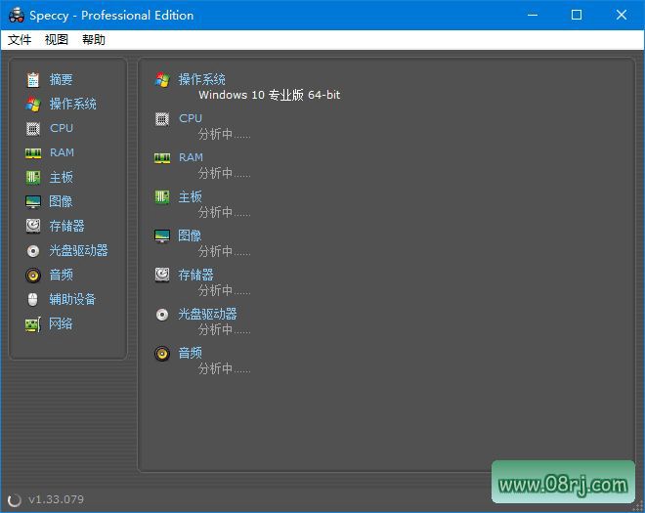Image resolution: width=645 pixels, height=513 pixels.
Task: Click the 音频 speaker icon in sidebar
Action: 33,276
